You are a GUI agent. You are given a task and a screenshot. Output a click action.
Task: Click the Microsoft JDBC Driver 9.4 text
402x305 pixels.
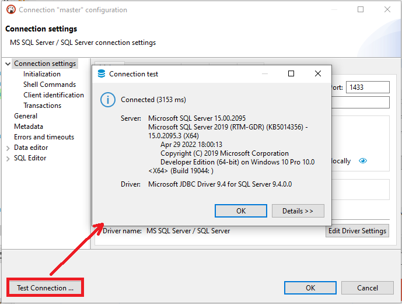(x=220, y=184)
